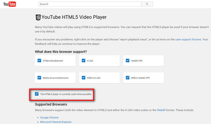
Task: Click the YouTube logo
Action: [x=10, y=4]
